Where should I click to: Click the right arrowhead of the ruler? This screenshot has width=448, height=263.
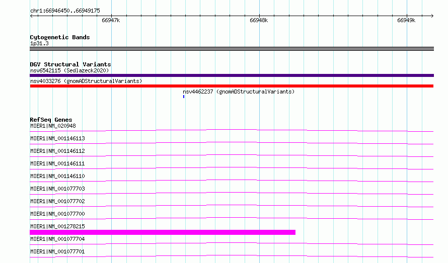point(432,16)
